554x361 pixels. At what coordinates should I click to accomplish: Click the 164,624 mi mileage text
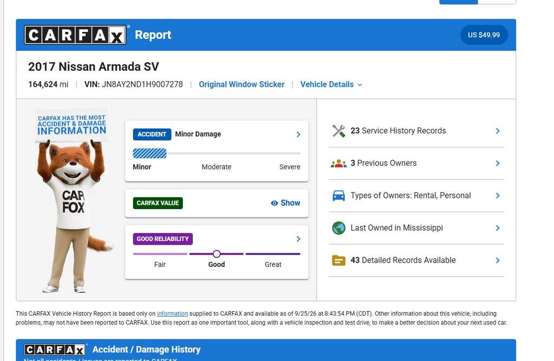pyautogui.click(x=48, y=84)
